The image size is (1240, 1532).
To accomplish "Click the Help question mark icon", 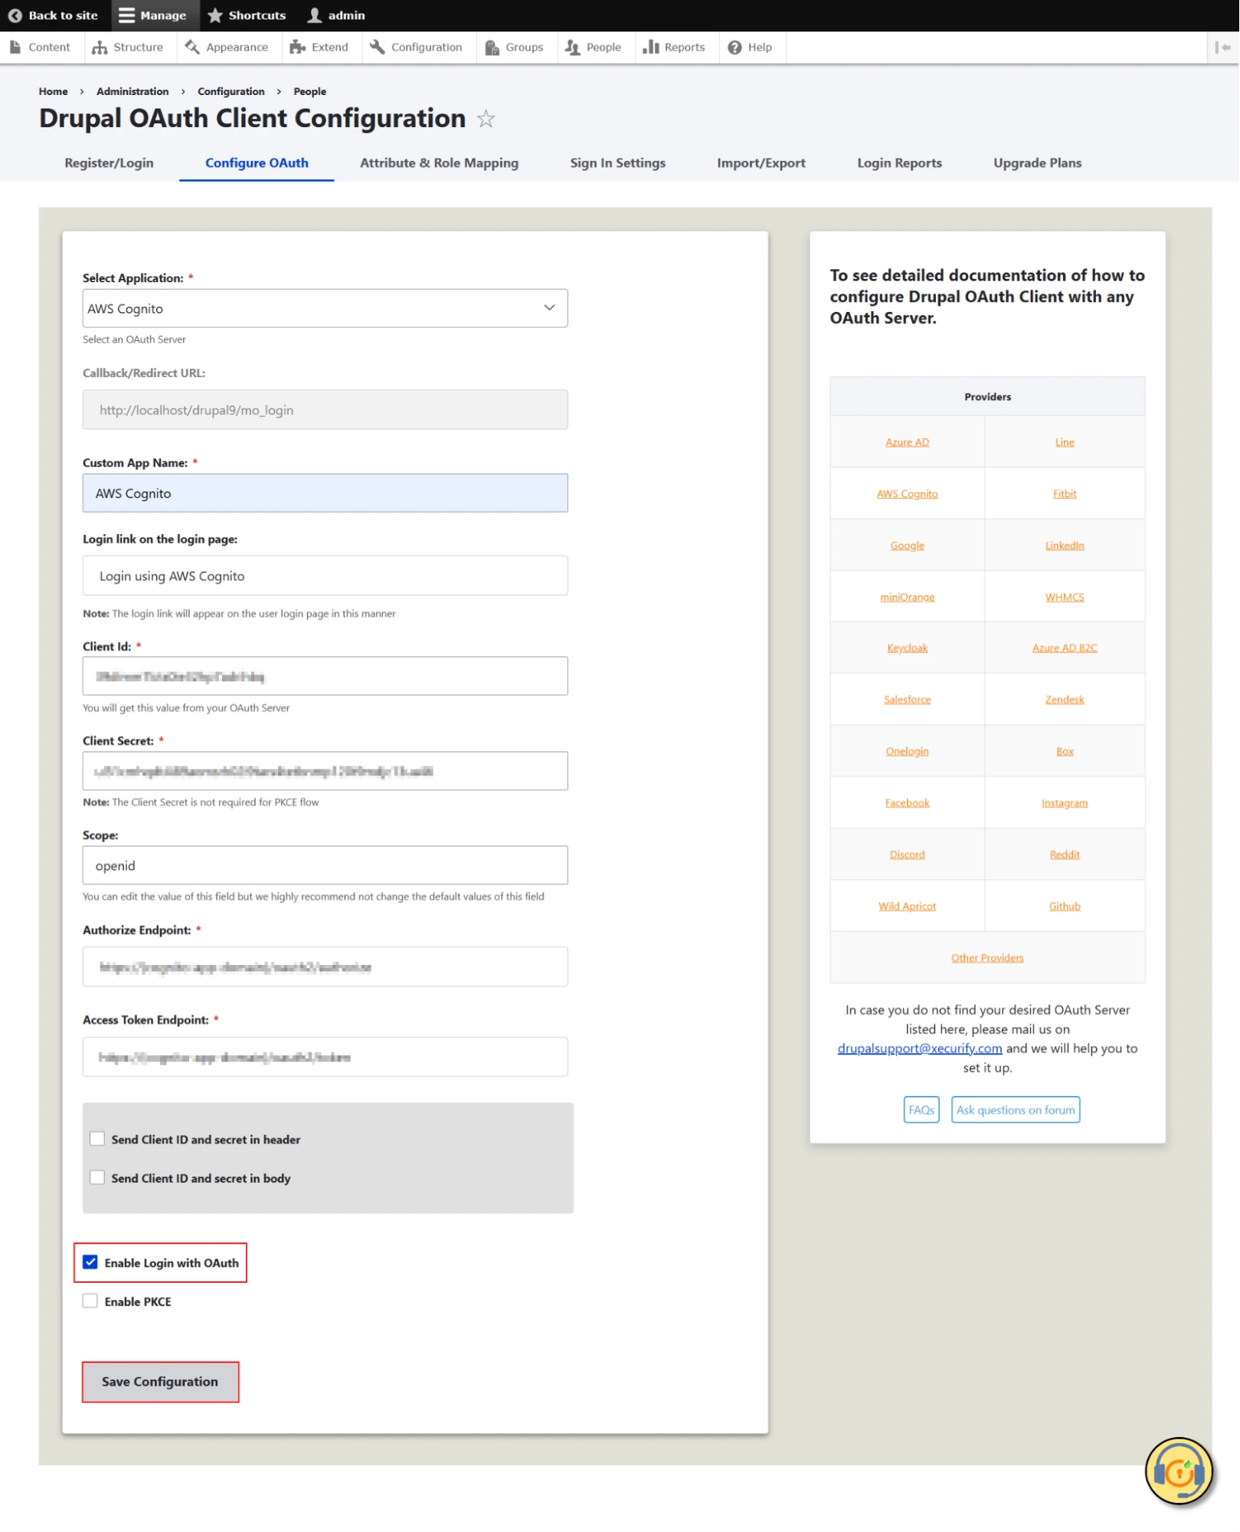I will coord(734,48).
